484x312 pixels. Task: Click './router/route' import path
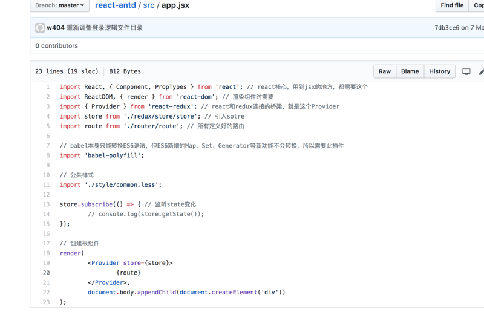[152, 126]
